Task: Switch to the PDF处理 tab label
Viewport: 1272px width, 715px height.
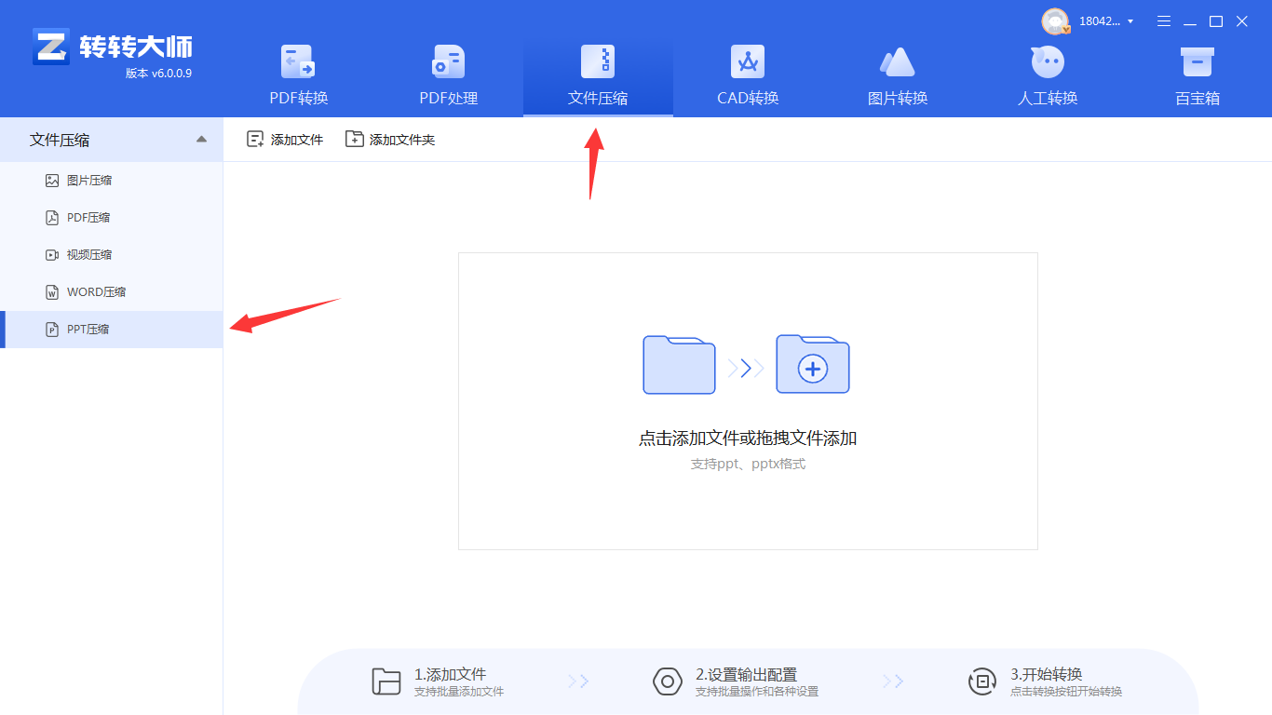Action: point(449,98)
